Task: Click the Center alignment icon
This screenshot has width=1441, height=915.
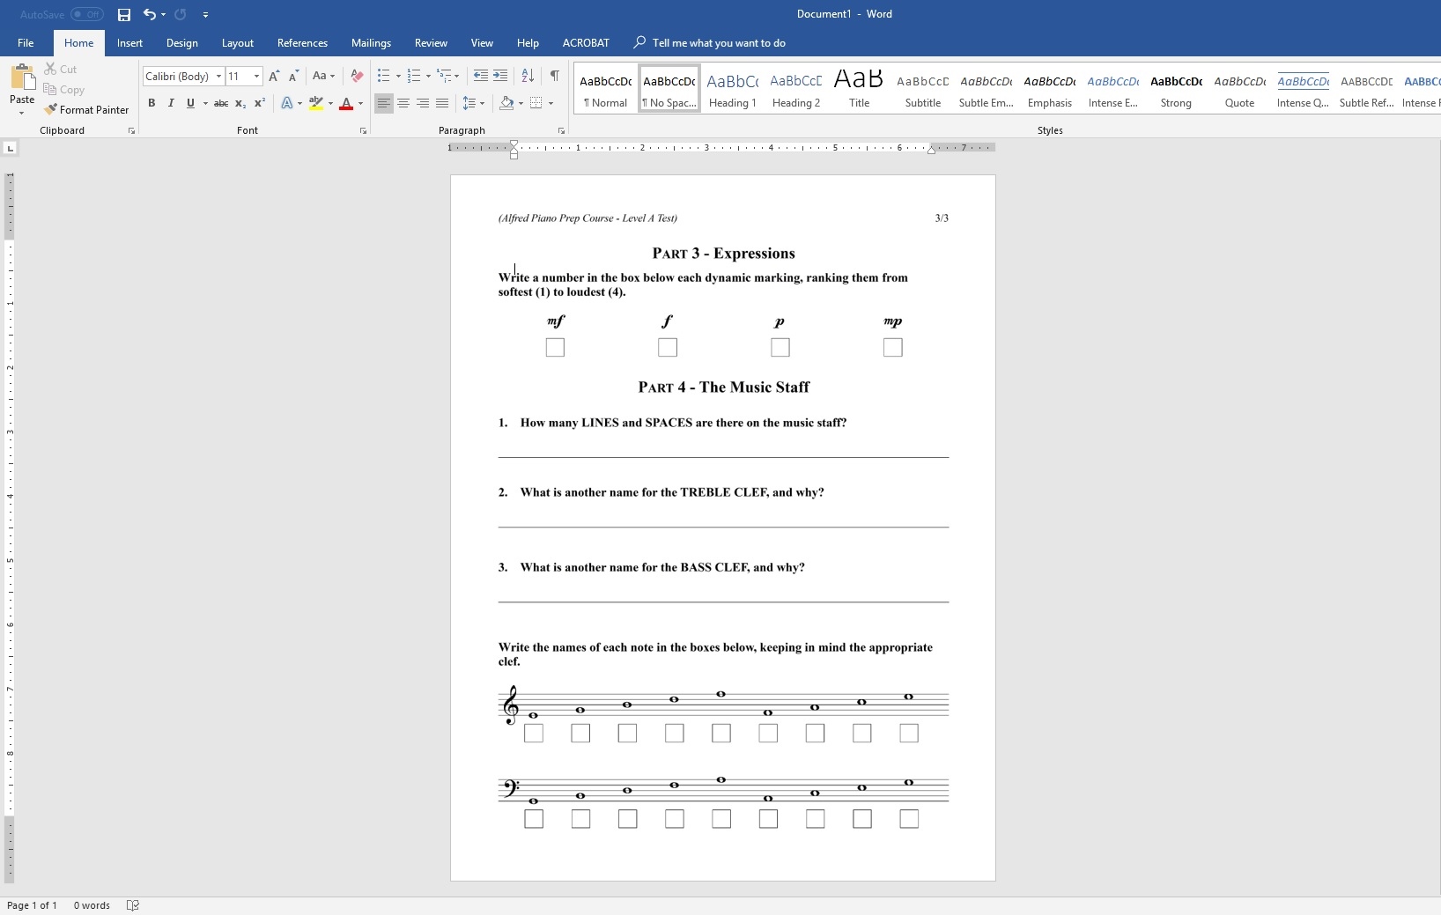Action: pos(403,103)
